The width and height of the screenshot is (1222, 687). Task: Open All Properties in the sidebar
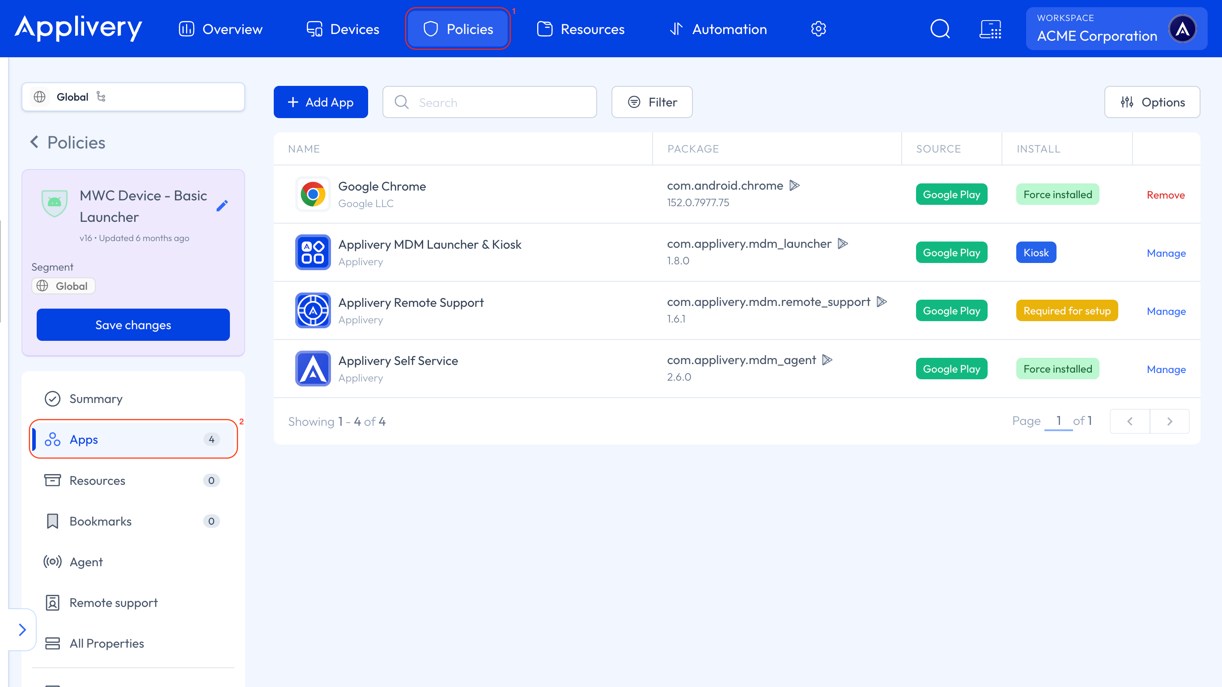coord(133,644)
